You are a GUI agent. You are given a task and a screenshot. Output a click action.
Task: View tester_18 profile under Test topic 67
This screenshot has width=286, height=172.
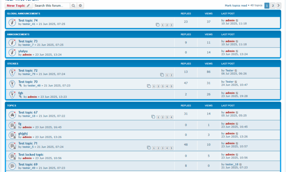29,116
